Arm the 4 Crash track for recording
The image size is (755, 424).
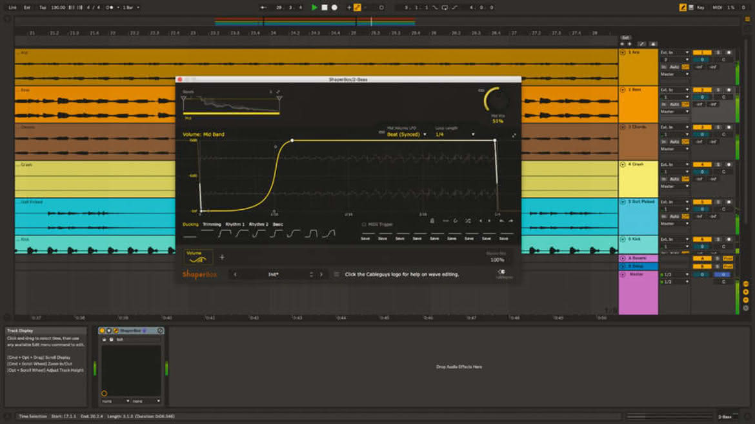click(x=729, y=165)
